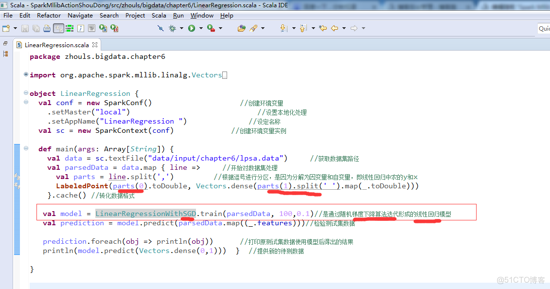Click the restore view icon in left sidebar
This screenshot has height=289, width=550.
coord(5,43)
